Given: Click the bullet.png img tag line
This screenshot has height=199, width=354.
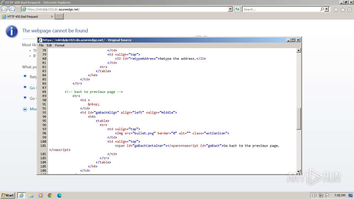Looking at the screenshot, I should point(172,133).
